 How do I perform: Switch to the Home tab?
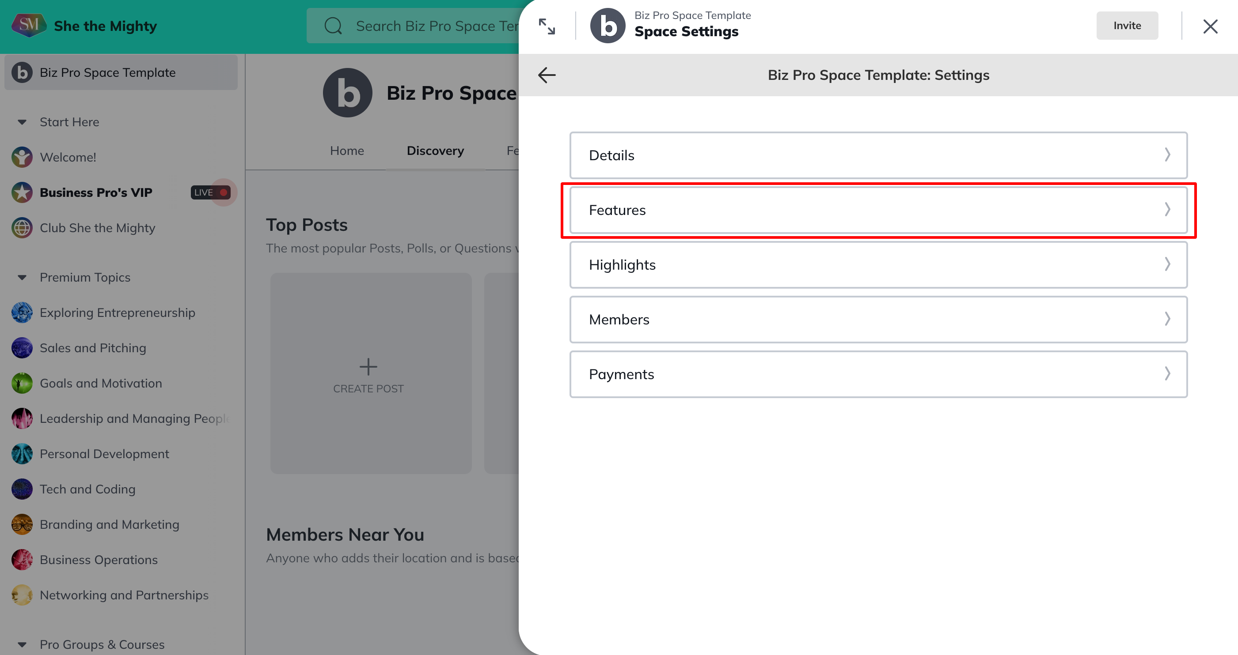pos(346,151)
